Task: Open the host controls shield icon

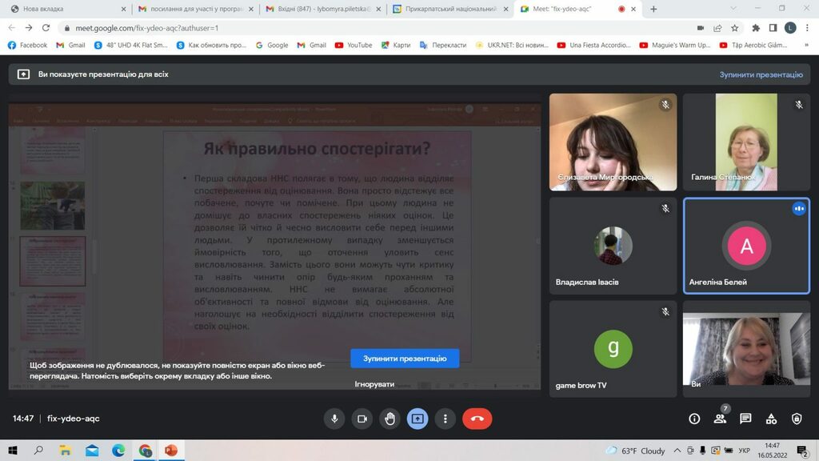Action: coord(797,419)
